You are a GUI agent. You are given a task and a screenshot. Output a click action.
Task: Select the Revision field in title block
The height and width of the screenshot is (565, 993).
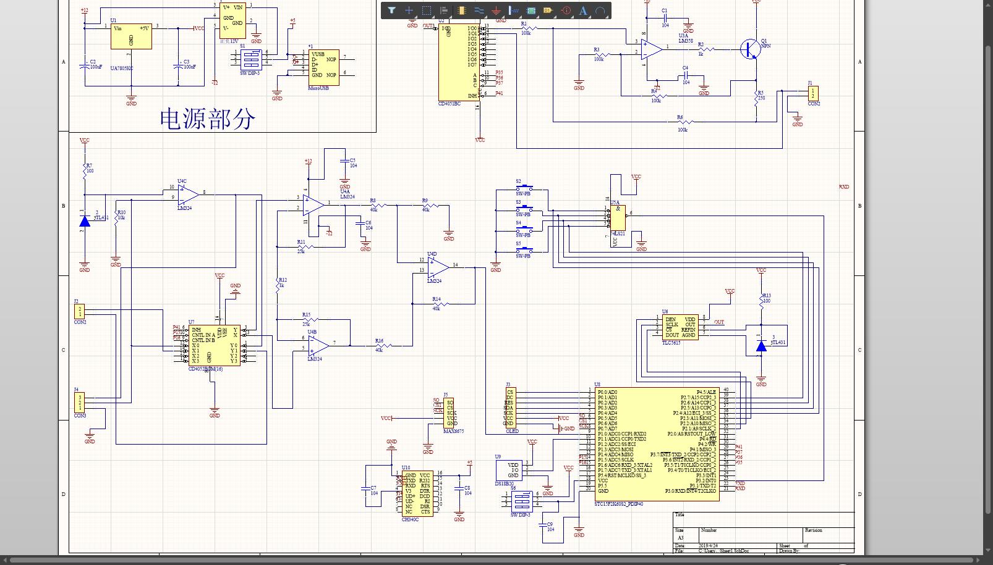(829, 534)
